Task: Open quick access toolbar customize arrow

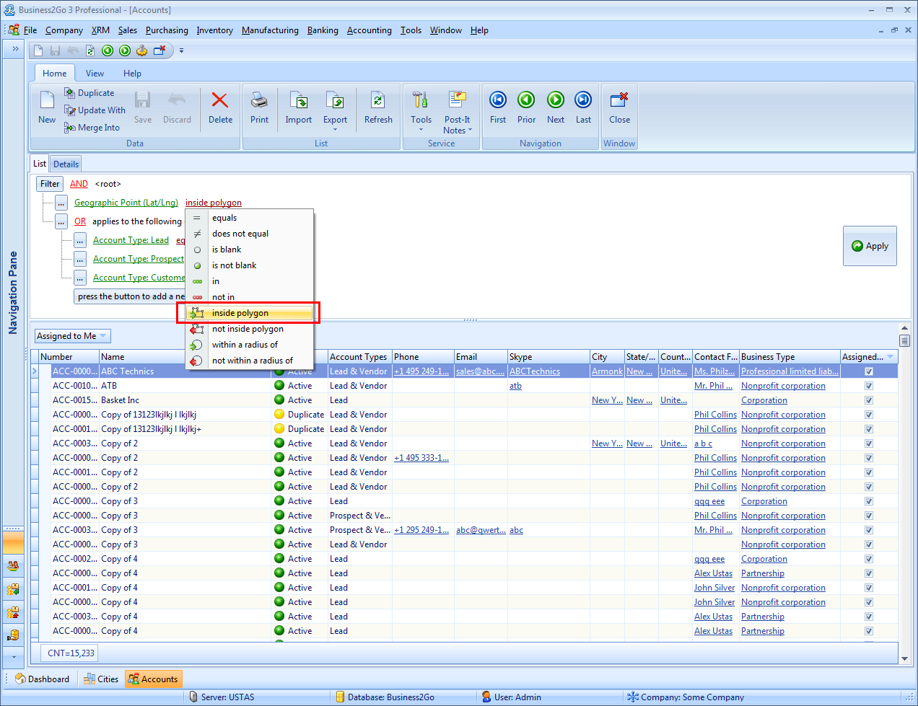Action: [181, 50]
